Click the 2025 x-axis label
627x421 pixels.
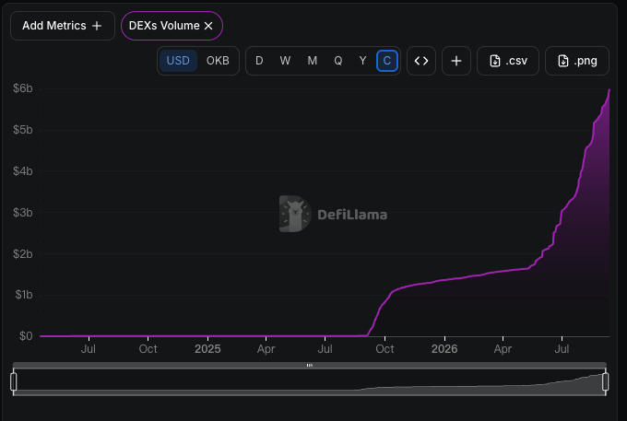point(207,349)
